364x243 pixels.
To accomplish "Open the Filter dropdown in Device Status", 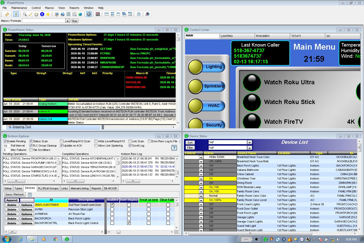I will click(249, 148).
